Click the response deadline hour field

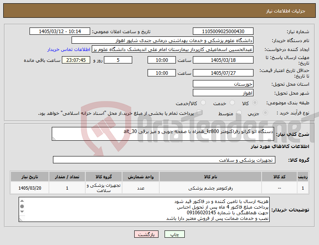[162, 60]
